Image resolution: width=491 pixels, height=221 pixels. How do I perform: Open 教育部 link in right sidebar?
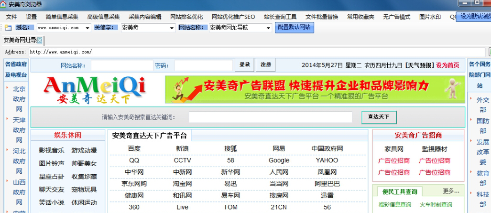point(482,178)
